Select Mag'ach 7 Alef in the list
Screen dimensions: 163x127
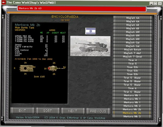[133, 53]
